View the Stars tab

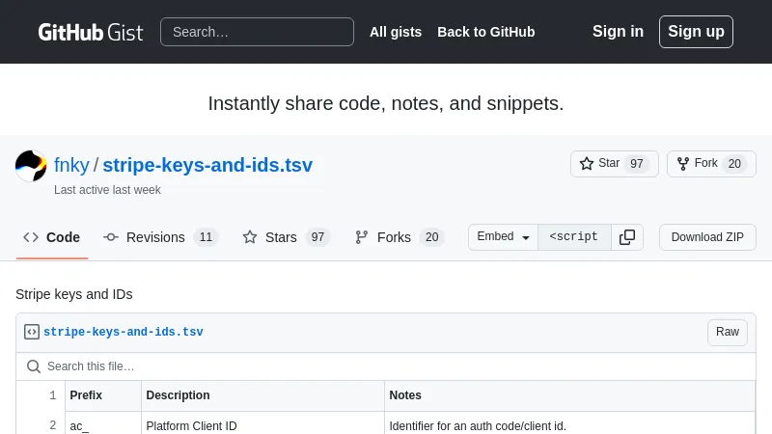coord(286,237)
